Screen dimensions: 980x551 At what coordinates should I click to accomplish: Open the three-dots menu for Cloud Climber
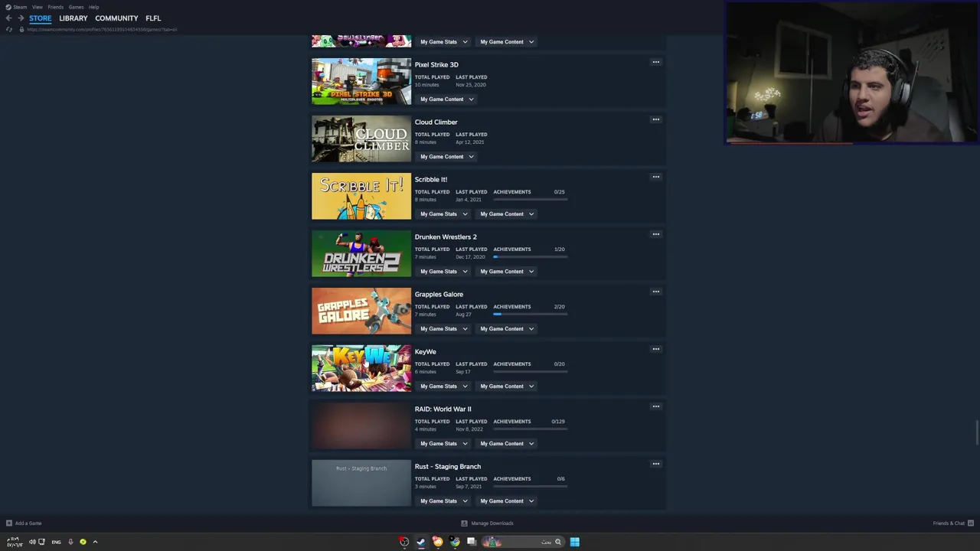[x=655, y=119]
